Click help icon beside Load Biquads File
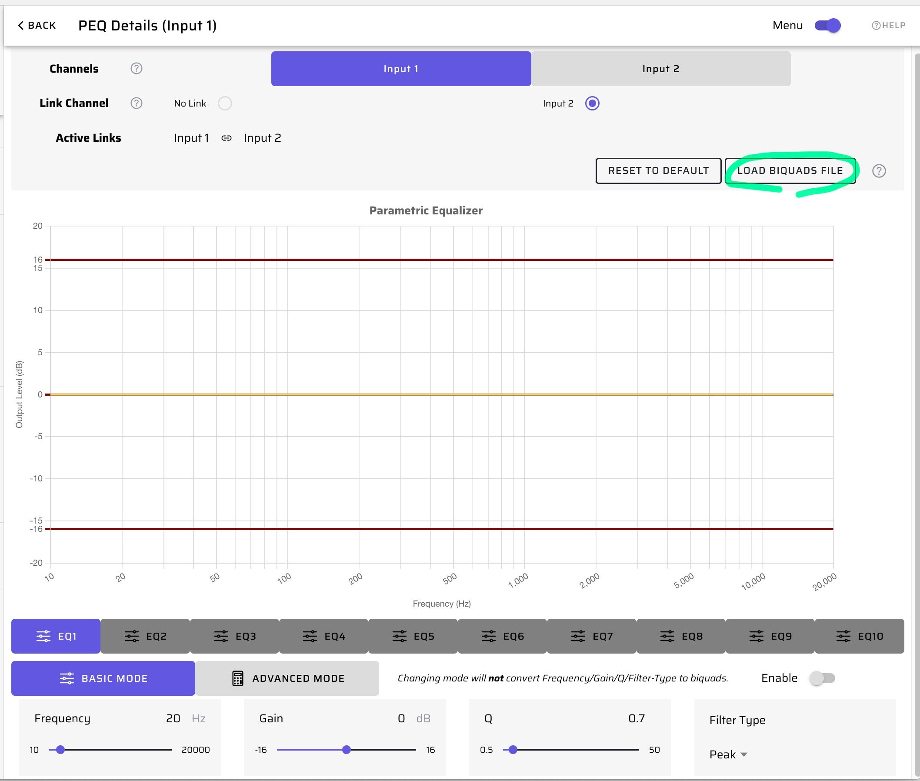 [879, 171]
